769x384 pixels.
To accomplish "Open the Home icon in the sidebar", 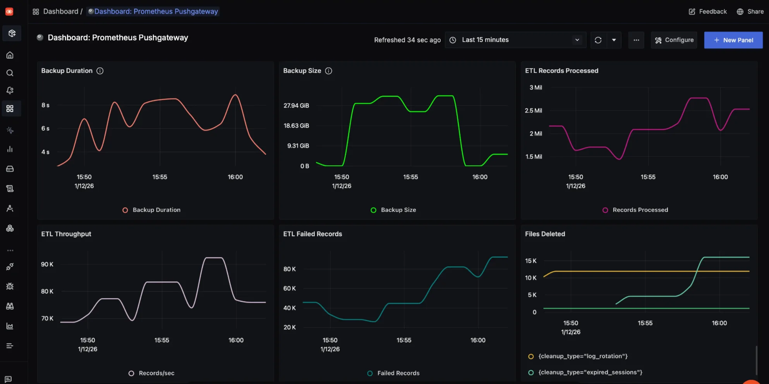I will [x=10, y=55].
